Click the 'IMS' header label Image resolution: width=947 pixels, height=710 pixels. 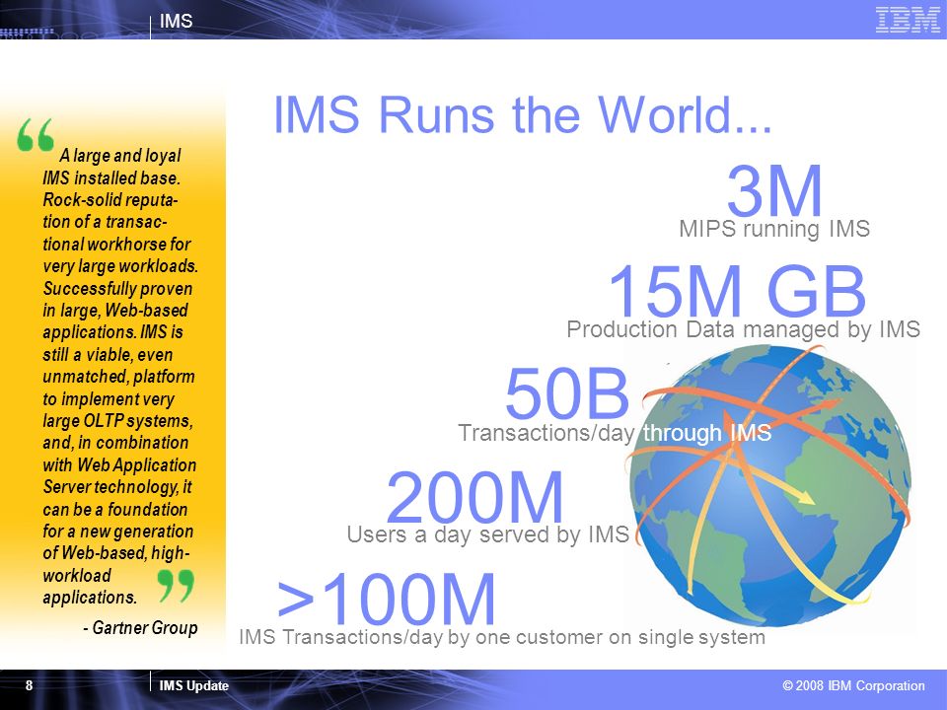pyautogui.click(x=176, y=21)
